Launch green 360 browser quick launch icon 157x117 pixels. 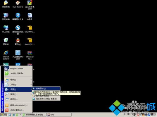pos(17,115)
